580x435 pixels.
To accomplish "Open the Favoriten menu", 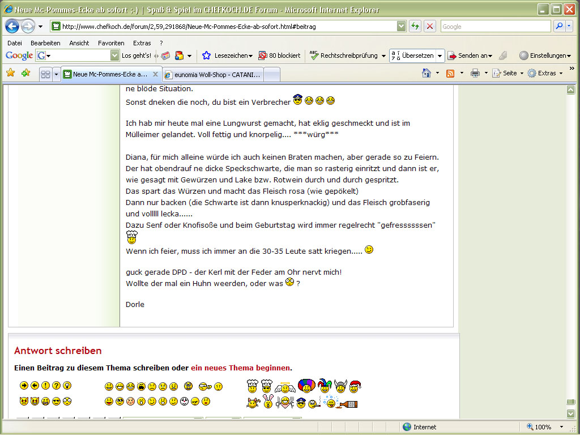I will coord(111,43).
